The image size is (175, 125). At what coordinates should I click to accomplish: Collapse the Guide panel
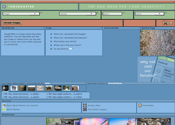point(101,28)
